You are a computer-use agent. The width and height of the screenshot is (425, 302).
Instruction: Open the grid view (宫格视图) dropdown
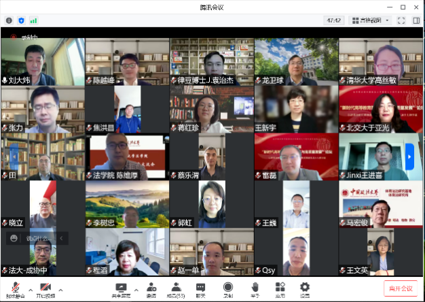coord(369,20)
